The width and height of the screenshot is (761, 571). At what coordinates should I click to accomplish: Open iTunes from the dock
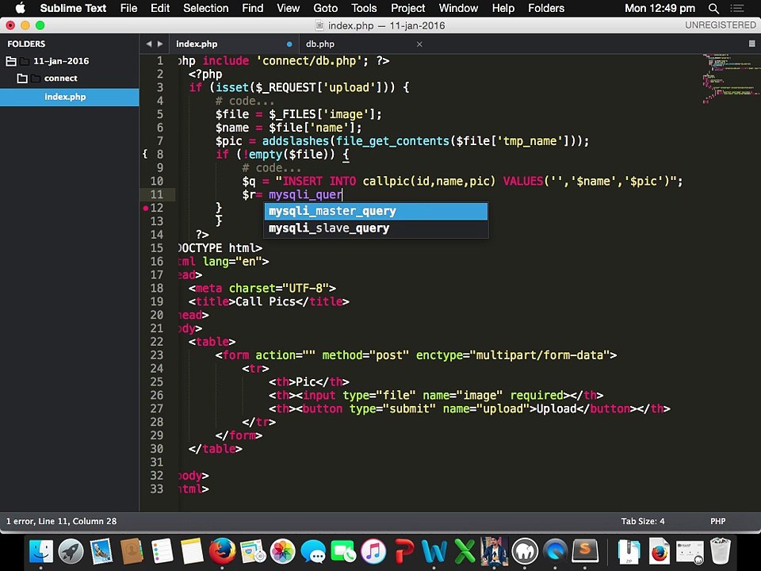tap(373, 551)
